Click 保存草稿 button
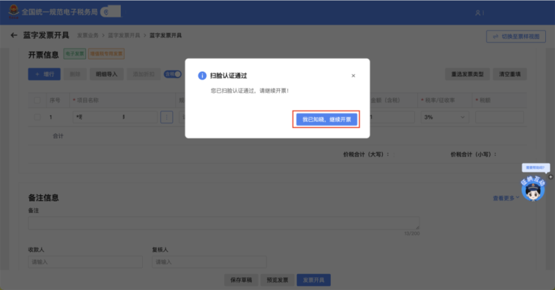 pos(241,280)
